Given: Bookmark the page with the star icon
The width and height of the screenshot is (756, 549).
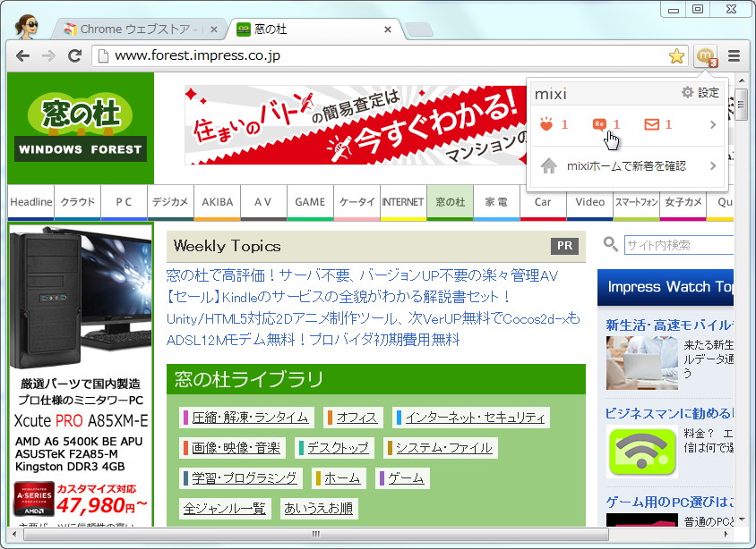Looking at the screenshot, I should [x=676, y=55].
